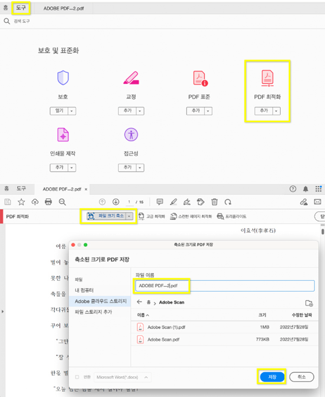Click the print icon in toolbar
Viewport: 325px width, 397px height.
click(48, 202)
